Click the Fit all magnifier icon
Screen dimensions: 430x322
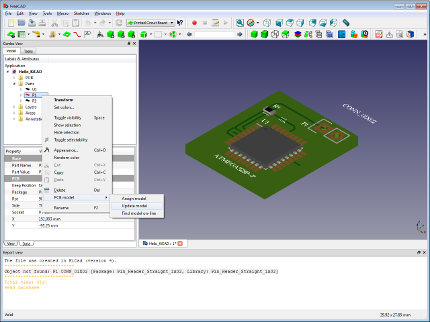tap(240, 23)
